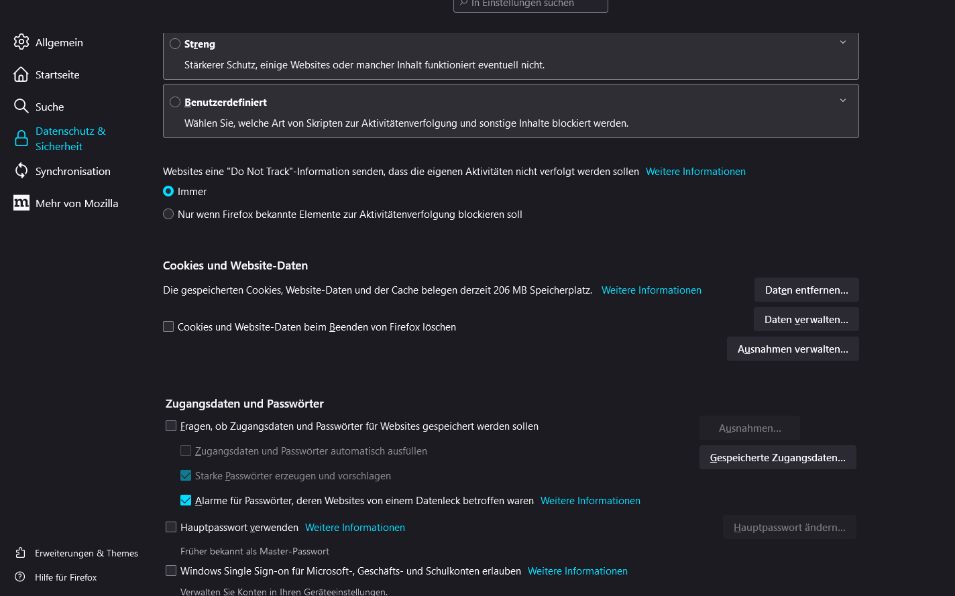
Task: Click the Daten entfernen button
Action: pos(806,290)
